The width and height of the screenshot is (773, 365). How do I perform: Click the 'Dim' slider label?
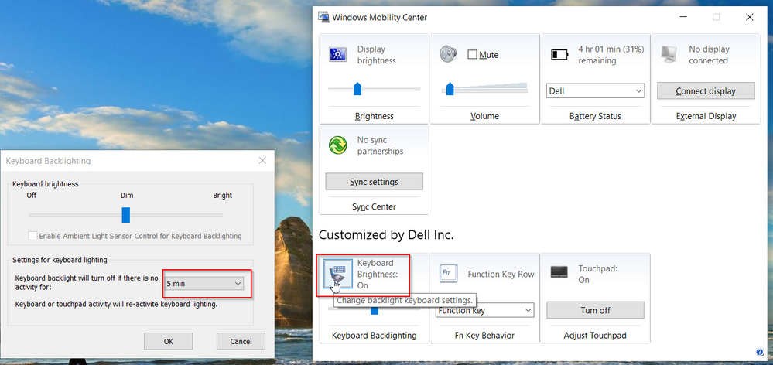pos(127,195)
